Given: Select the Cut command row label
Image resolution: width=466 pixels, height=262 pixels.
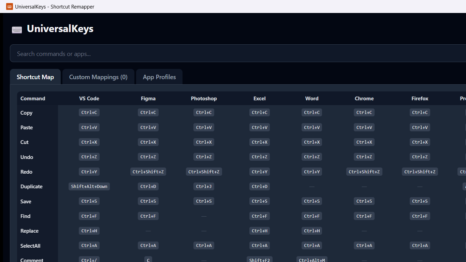Looking at the screenshot, I should click(x=25, y=142).
